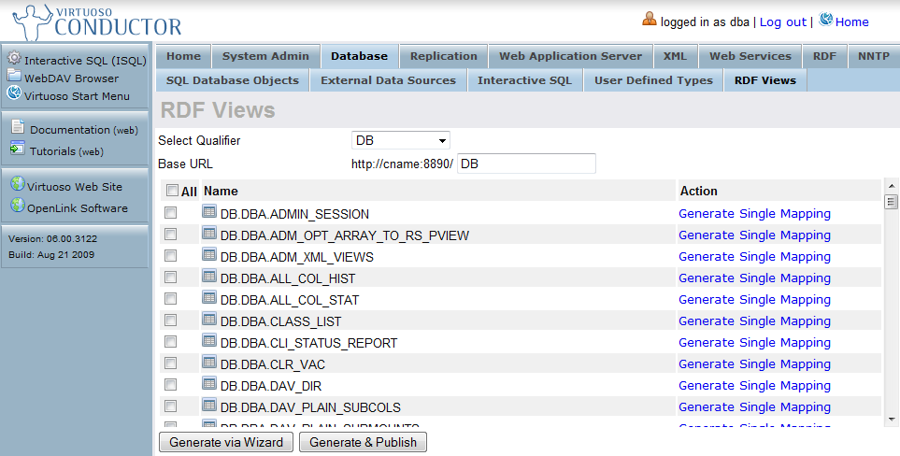Click the Home icon in the header
900x456 pixels.
[x=825, y=20]
